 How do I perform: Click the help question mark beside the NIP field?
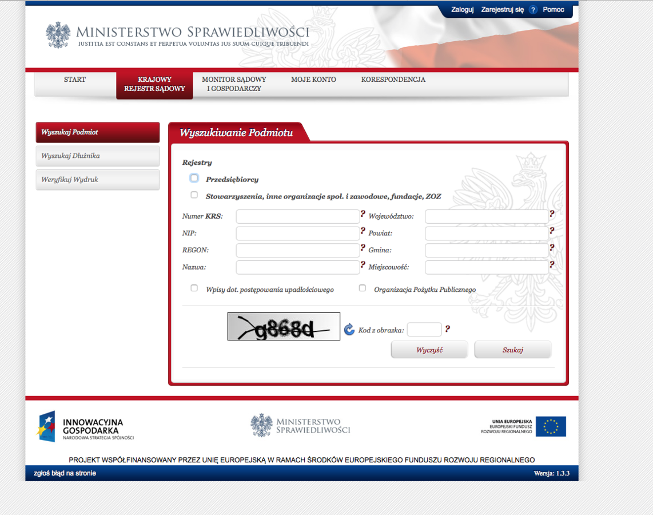(x=363, y=231)
